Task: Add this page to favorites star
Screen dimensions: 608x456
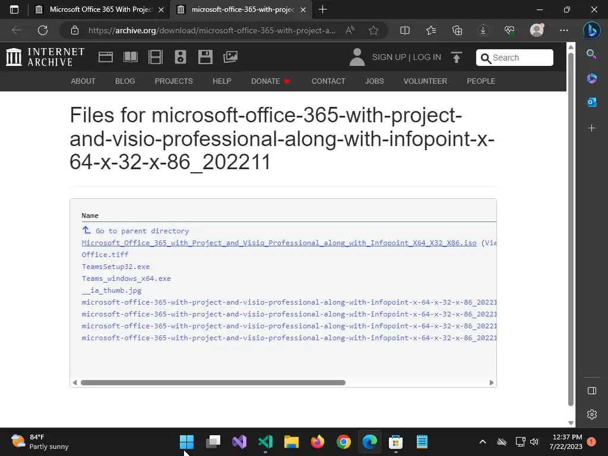Action: pyautogui.click(x=373, y=30)
